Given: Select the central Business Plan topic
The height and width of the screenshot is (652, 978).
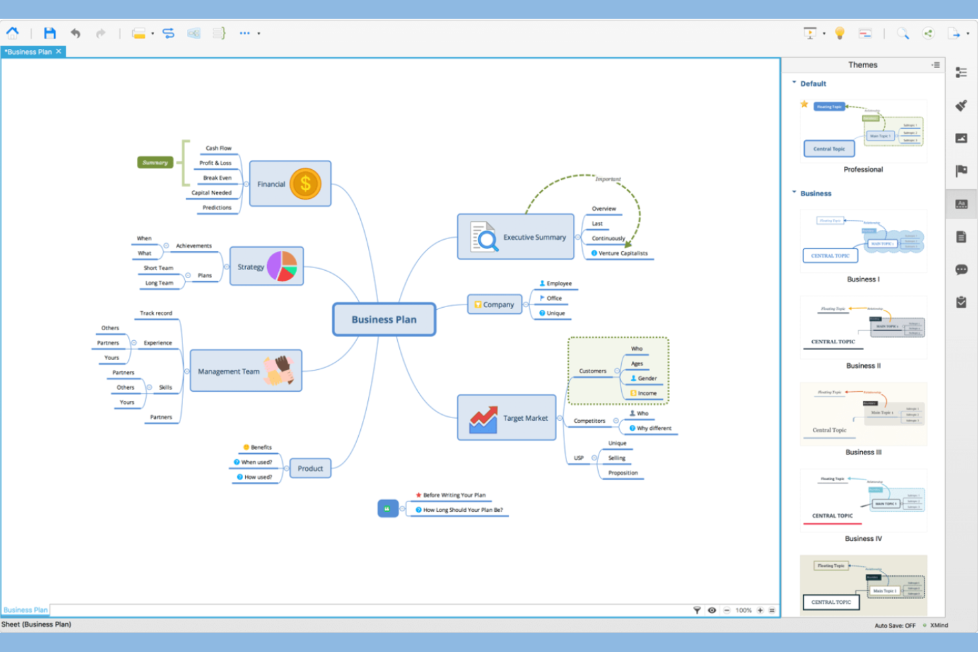Looking at the screenshot, I should (384, 320).
